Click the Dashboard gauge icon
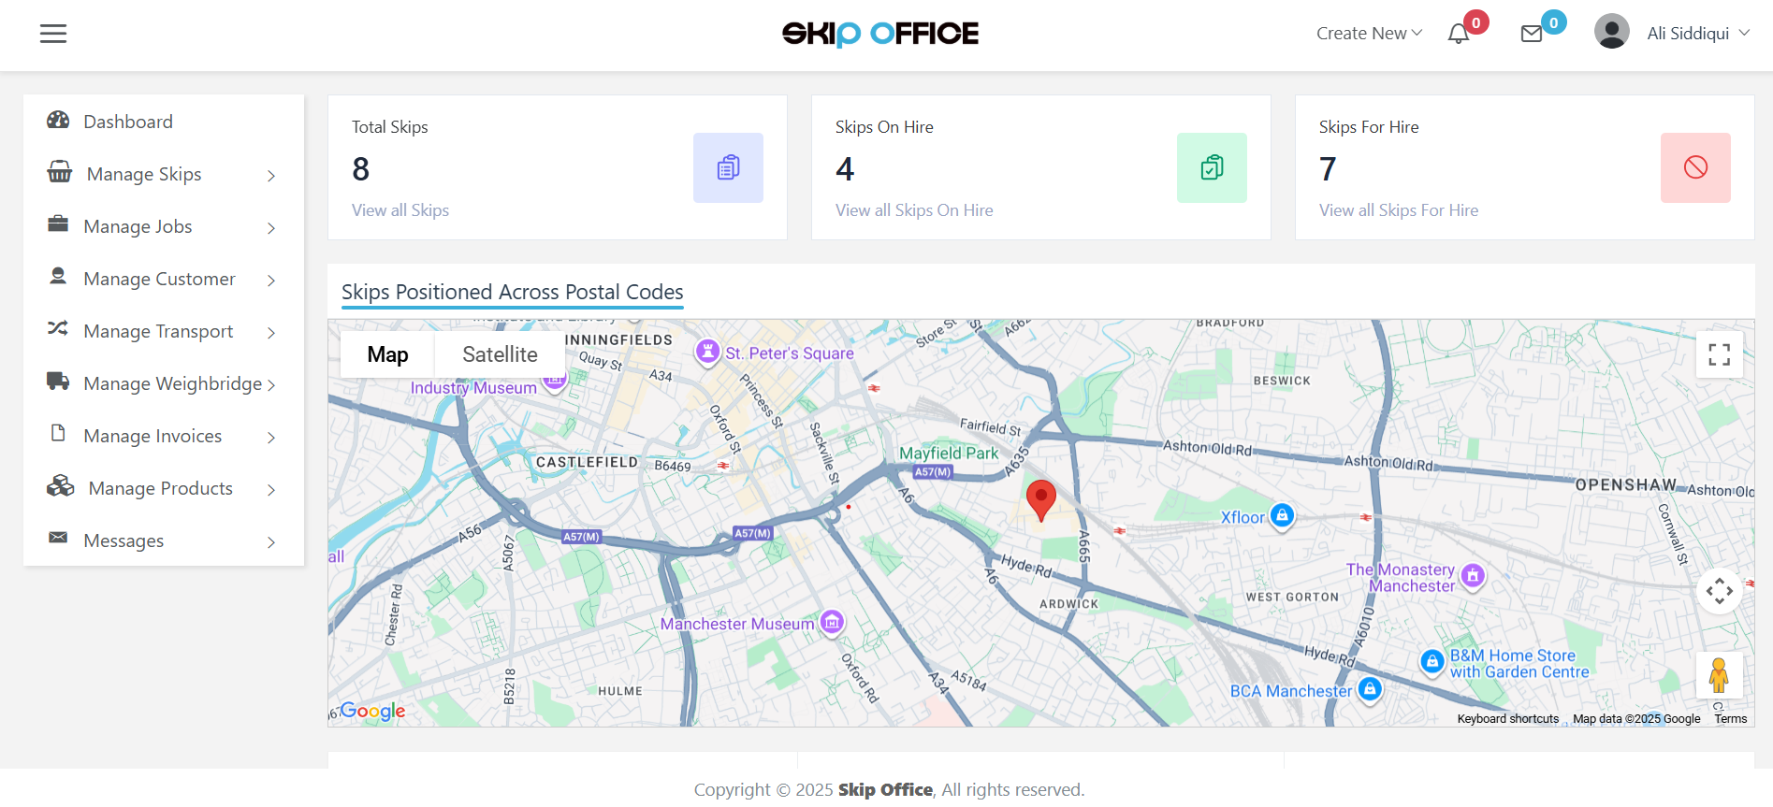The image size is (1773, 807). point(58,120)
